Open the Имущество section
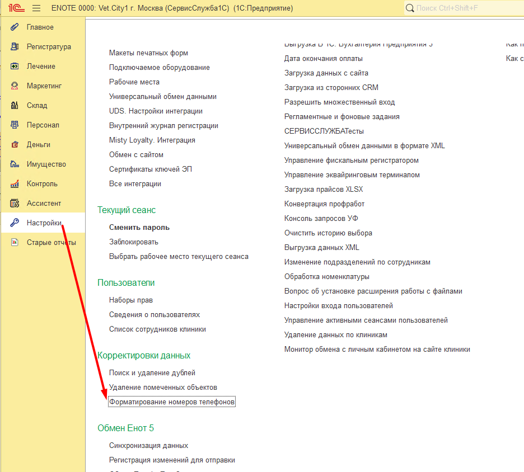This screenshot has width=524, height=472. 46,164
